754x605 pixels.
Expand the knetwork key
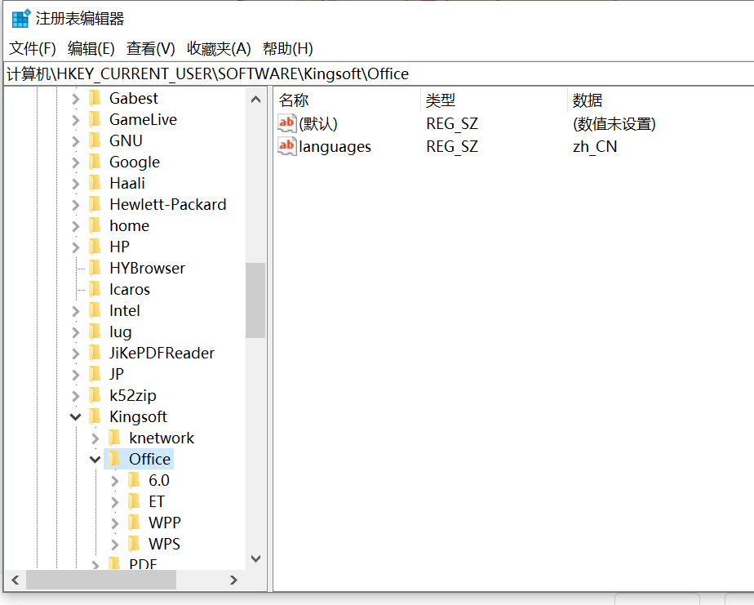(95, 438)
